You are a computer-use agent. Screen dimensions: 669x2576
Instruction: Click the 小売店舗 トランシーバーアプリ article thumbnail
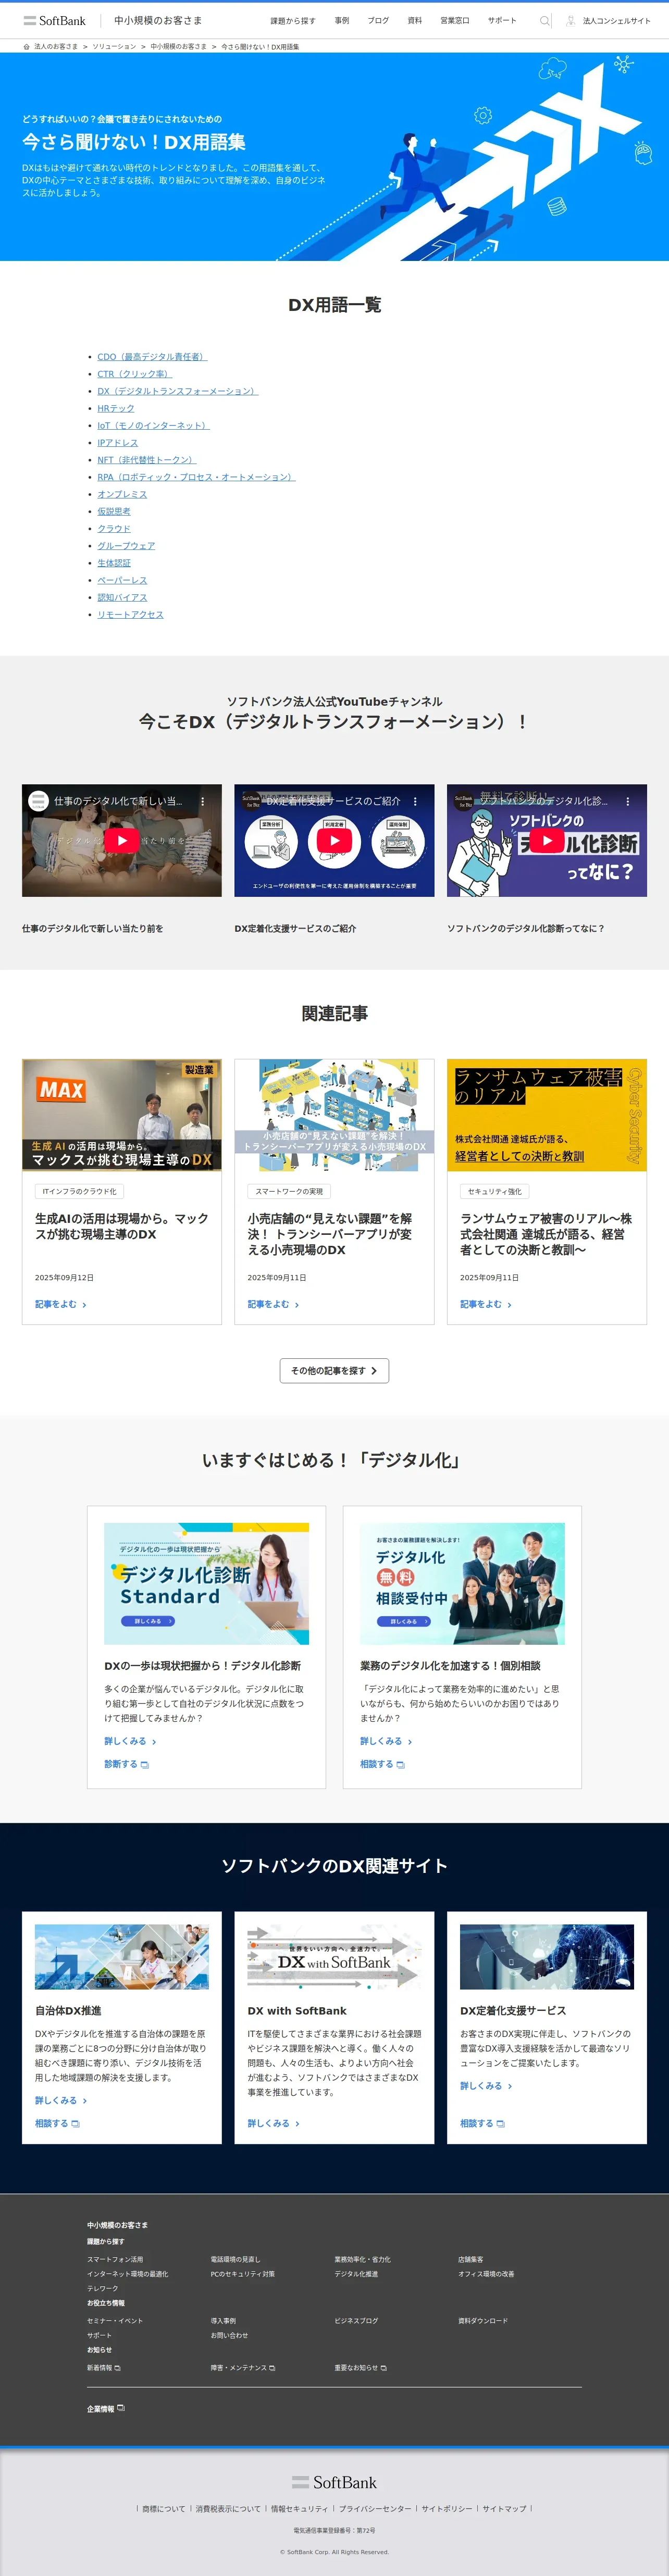334,1115
